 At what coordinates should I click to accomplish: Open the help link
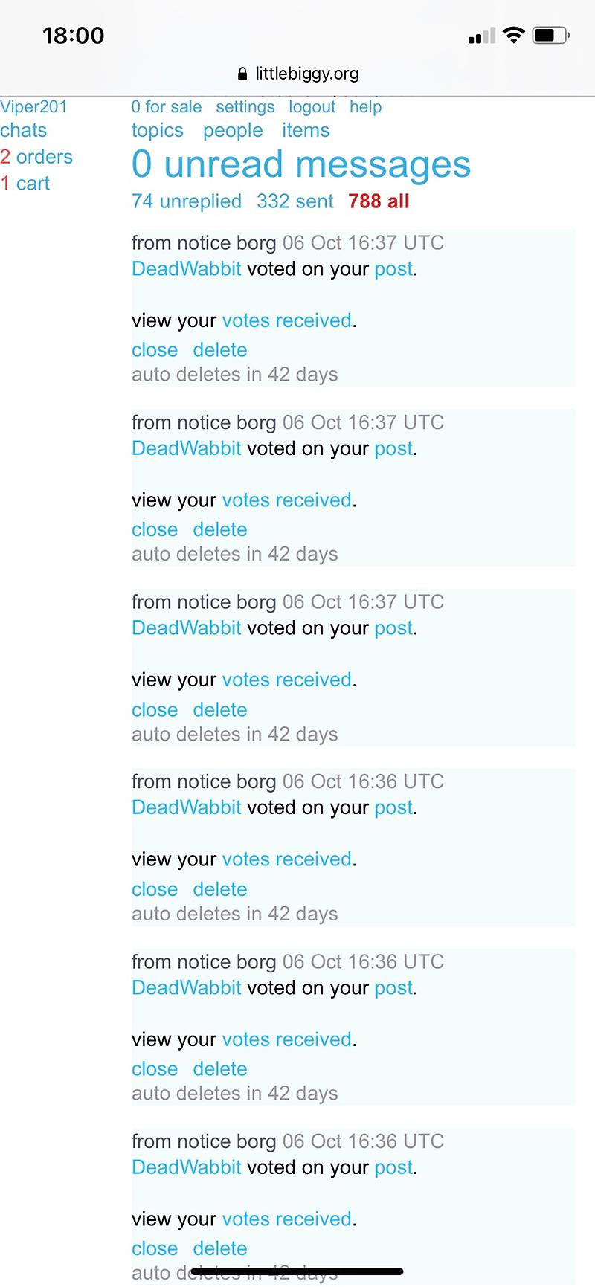(x=365, y=107)
